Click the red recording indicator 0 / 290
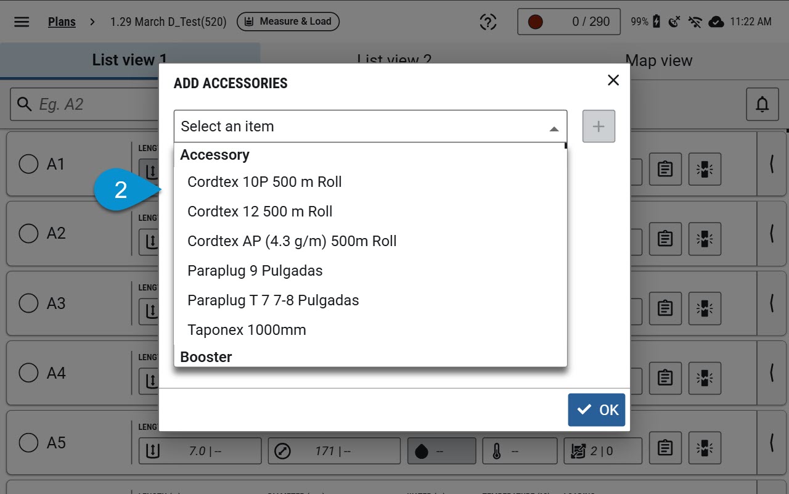 click(x=568, y=22)
